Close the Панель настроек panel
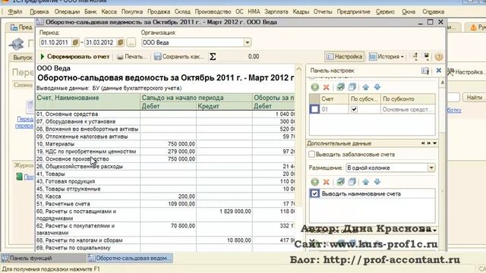 tap(439, 71)
